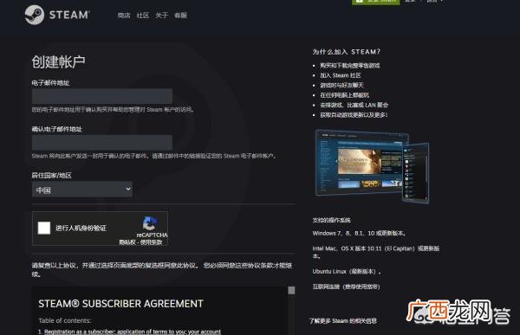Click the subscriber agreement scrollbar thumb
Image resolution: width=520 pixels, height=335 pixels.
(x=291, y=291)
